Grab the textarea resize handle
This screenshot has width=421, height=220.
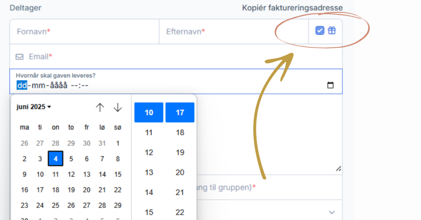click(x=338, y=169)
